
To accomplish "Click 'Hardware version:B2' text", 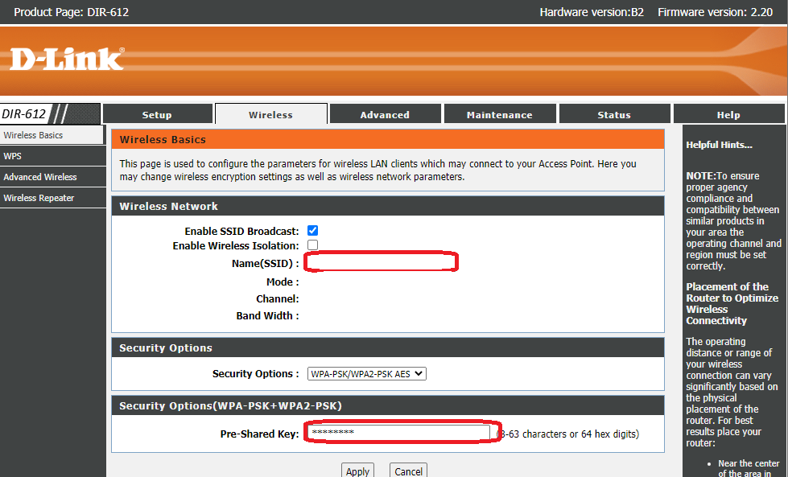I will click(592, 12).
